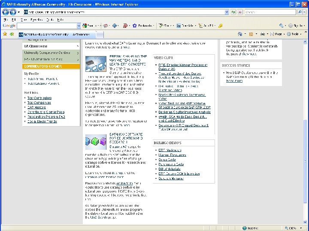Open the Top Companies hot link

click(39, 103)
